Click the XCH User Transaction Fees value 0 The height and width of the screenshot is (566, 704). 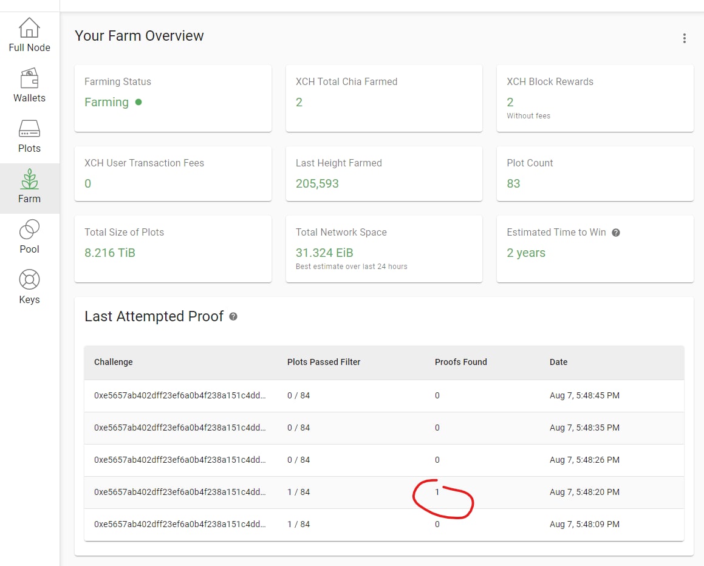87,183
